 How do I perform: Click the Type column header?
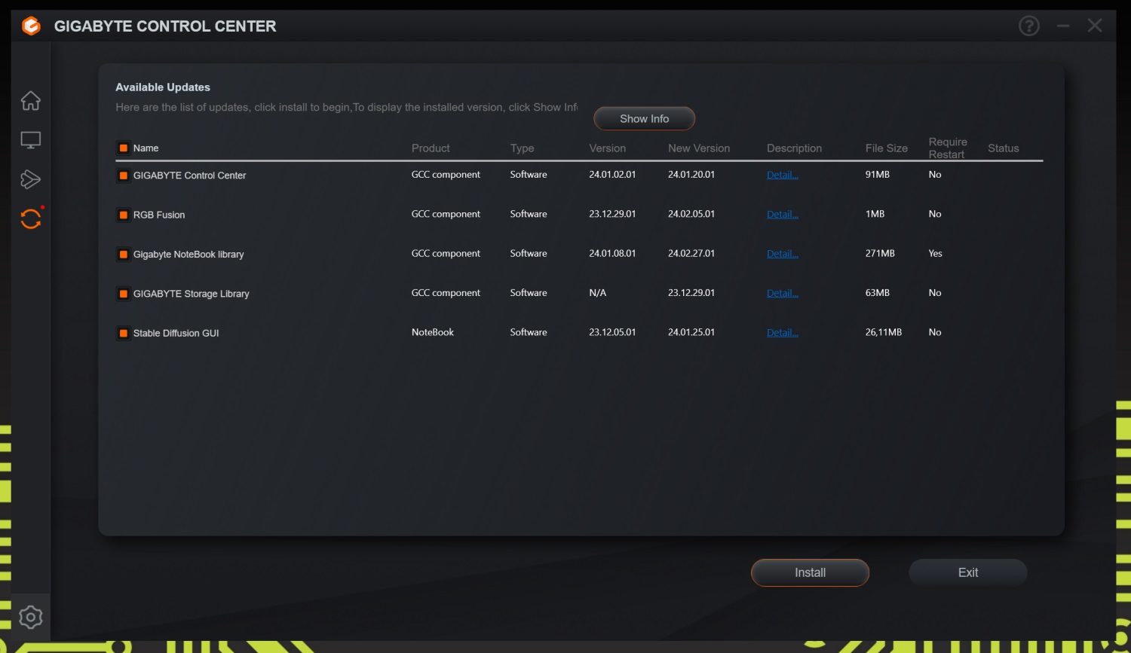click(522, 148)
